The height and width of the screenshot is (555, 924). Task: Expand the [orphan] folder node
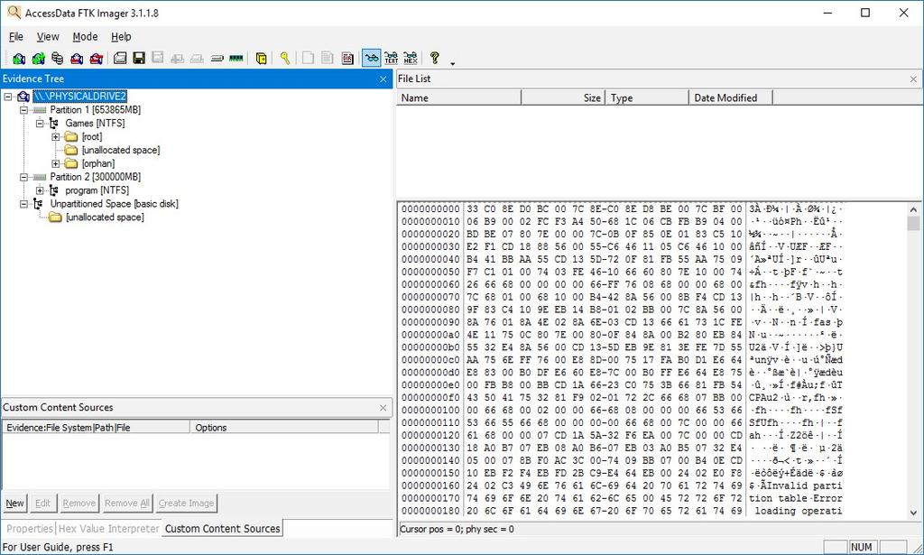(55, 163)
